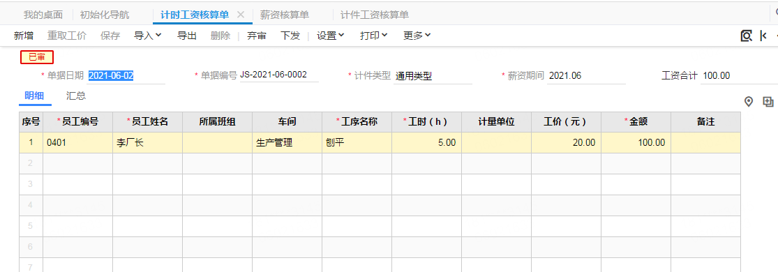This screenshot has height=272, width=778.
Task: Open the 计件工资核算单 tab
Action: point(375,15)
